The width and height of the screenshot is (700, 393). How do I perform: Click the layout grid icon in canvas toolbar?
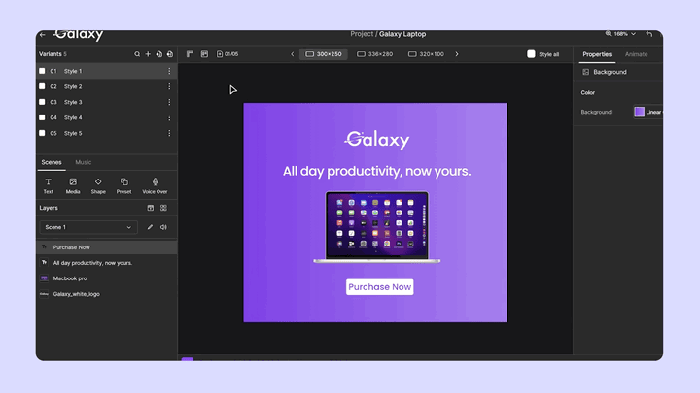[204, 54]
